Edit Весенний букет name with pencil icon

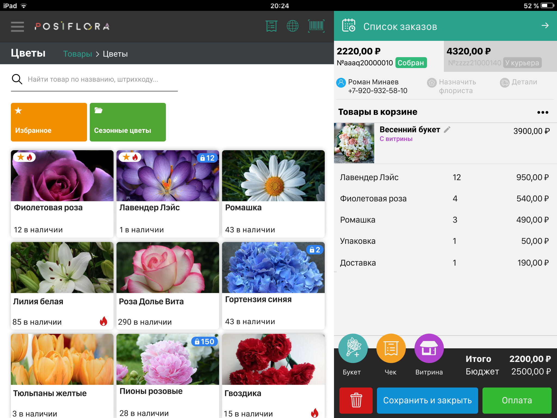(447, 130)
